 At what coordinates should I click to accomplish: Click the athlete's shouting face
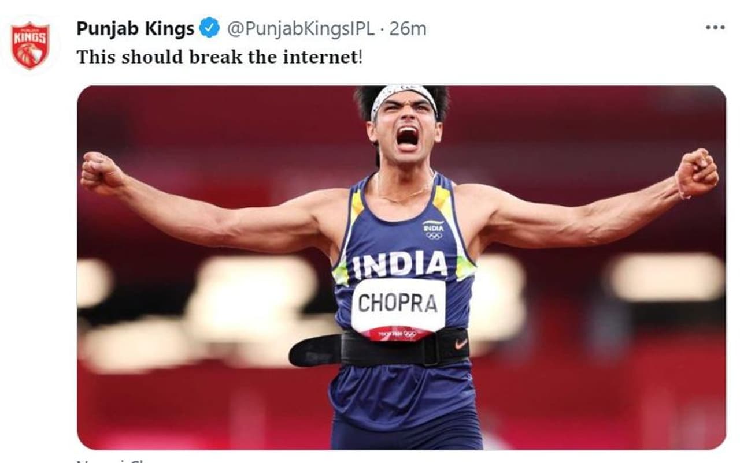click(x=406, y=128)
